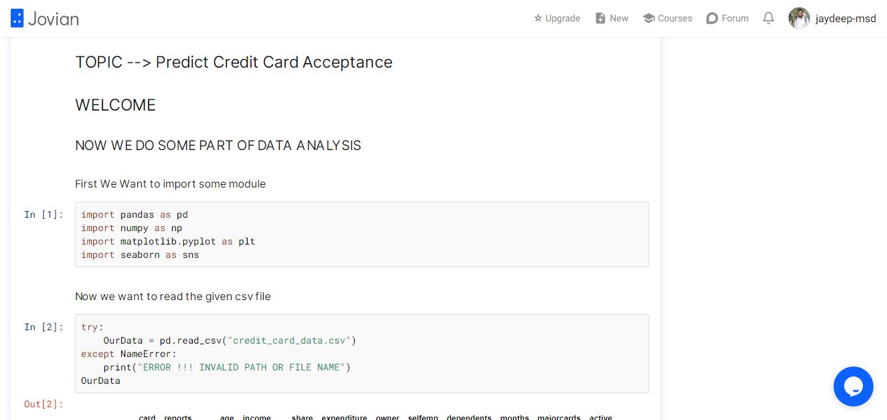887x420 pixels.
Task: Click the In [2] cell label
Action: [x=44, y=327]
